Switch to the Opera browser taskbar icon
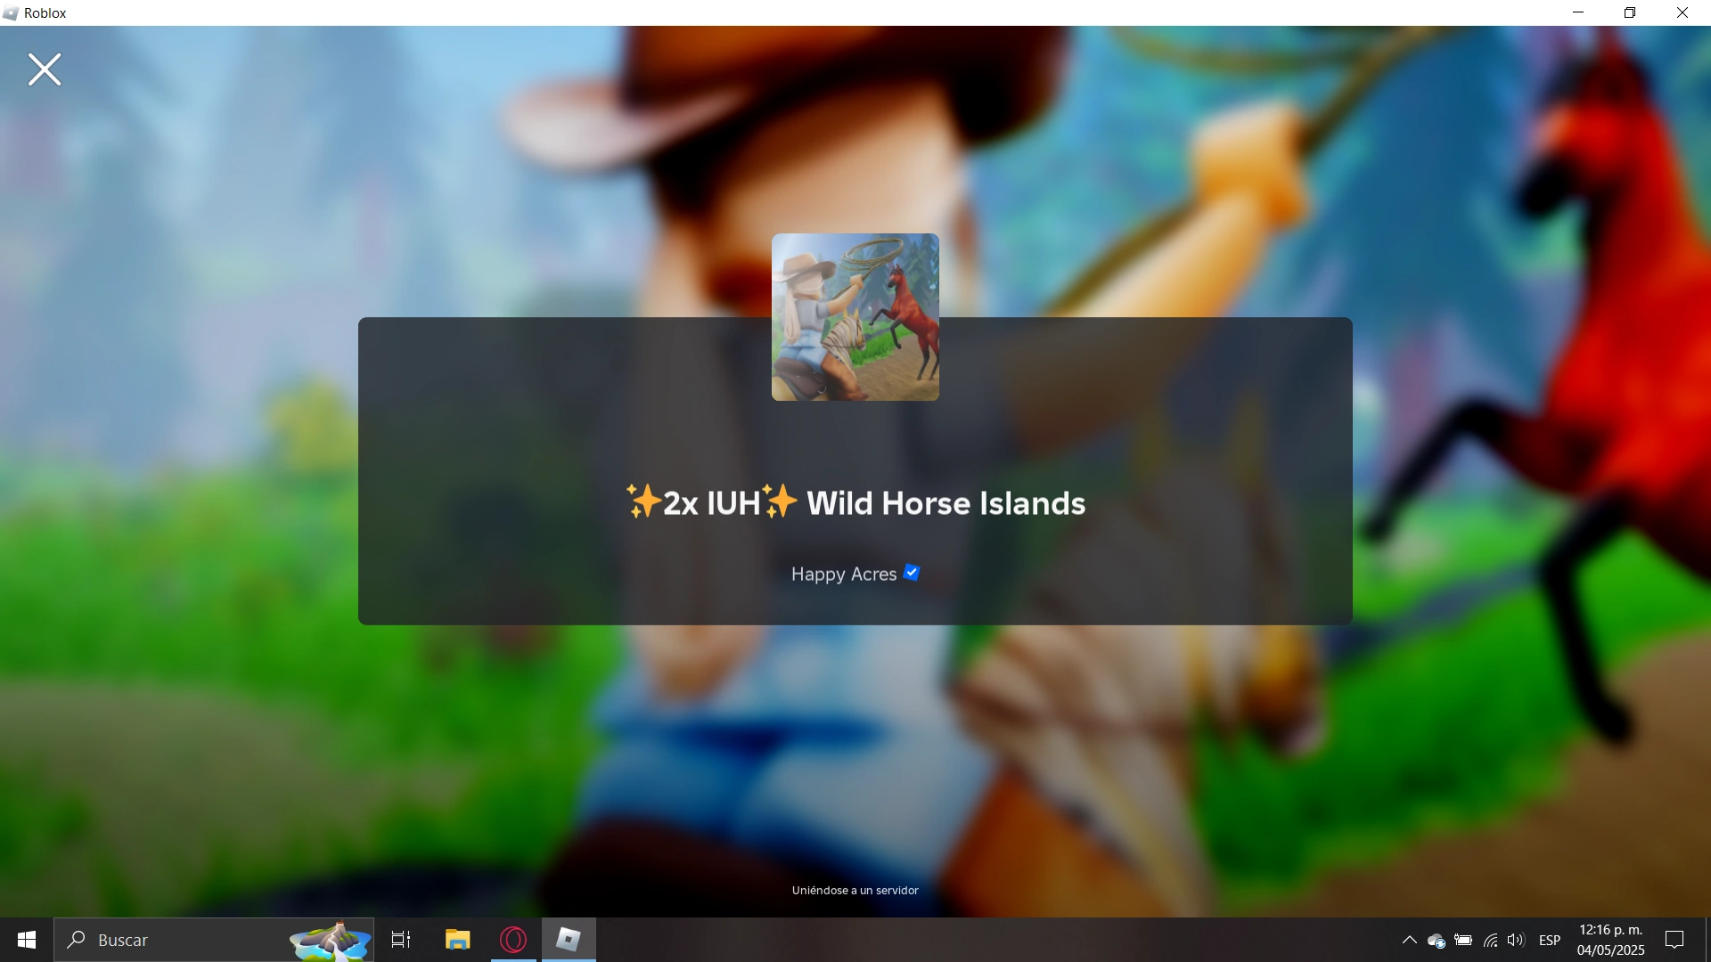1711x962 pixels. (x=513, y=940)
